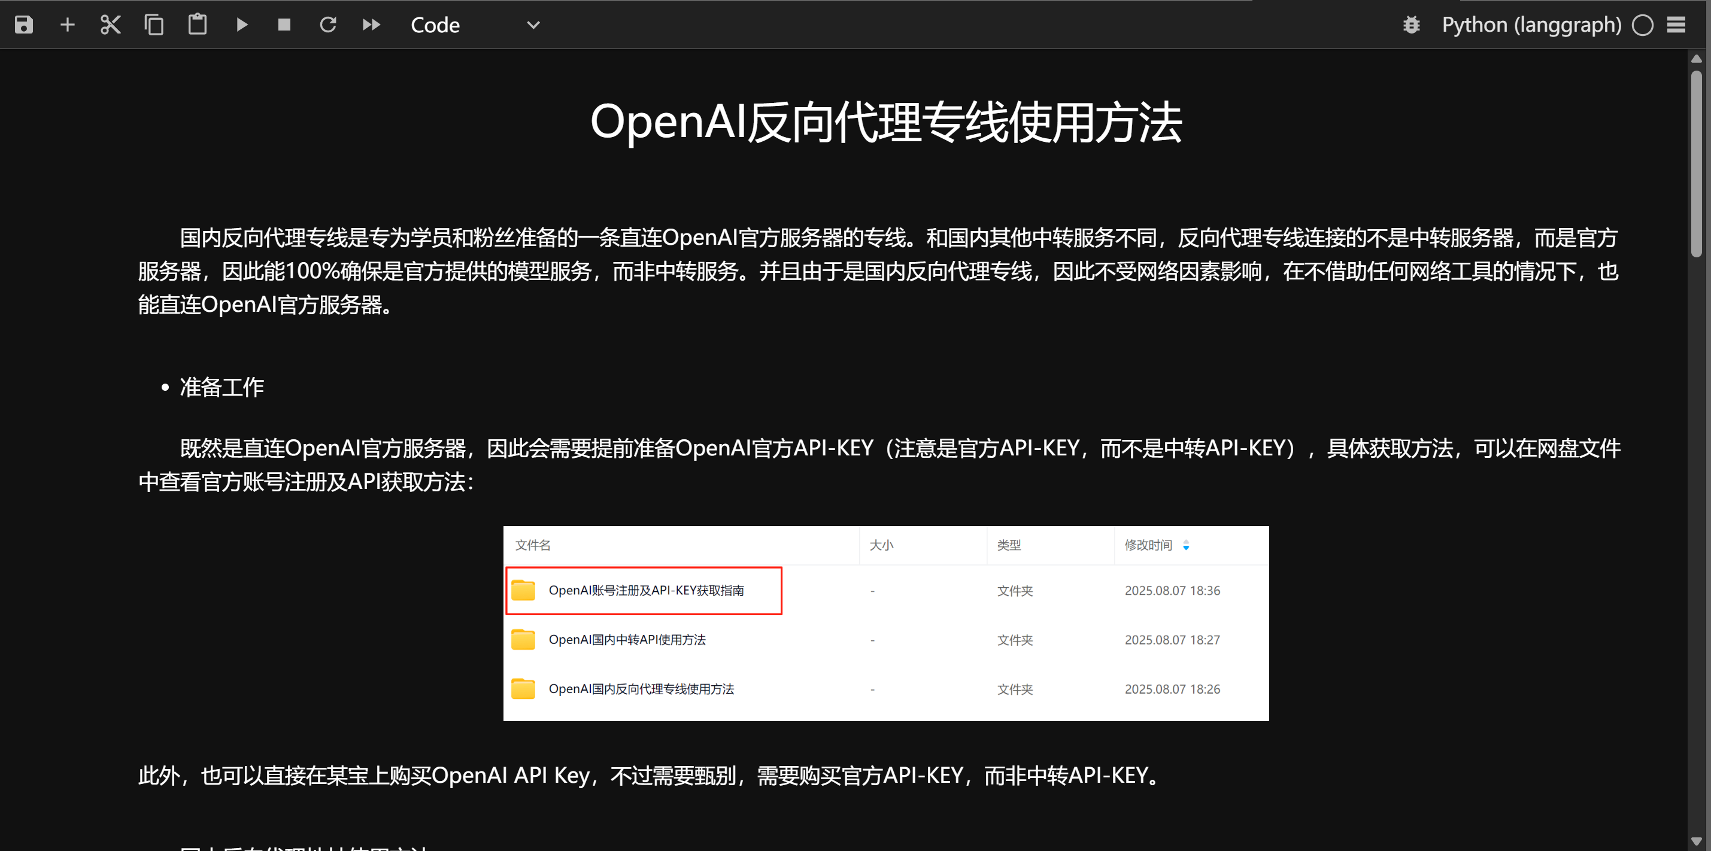Image resolution: width=1711 pixels, height=851 pixels.
Task: Restart the kernel
Action: point(328,25)
